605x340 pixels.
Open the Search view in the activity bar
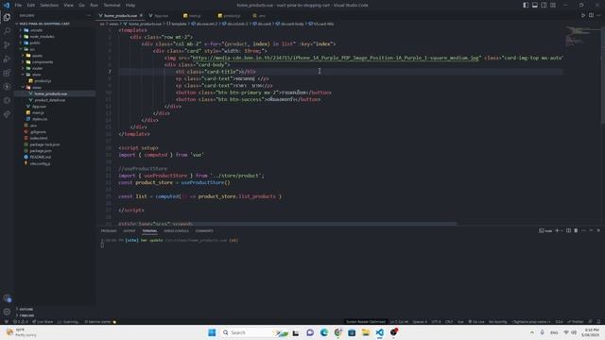(7, 31)
